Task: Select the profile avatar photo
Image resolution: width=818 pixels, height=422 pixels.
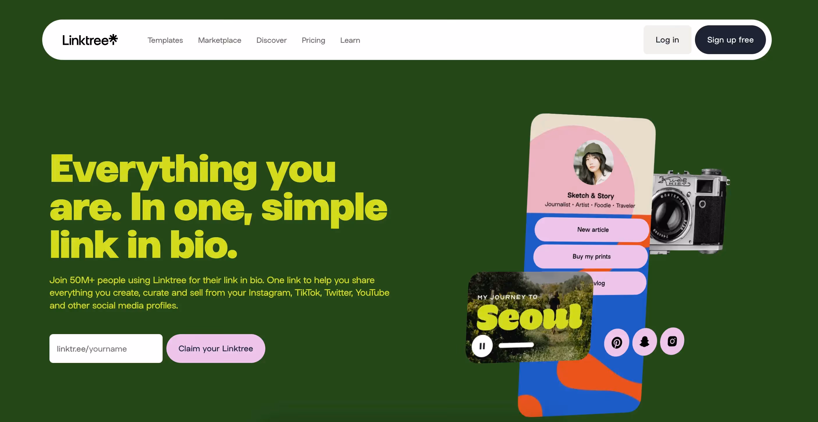Action: click(593, 163)
